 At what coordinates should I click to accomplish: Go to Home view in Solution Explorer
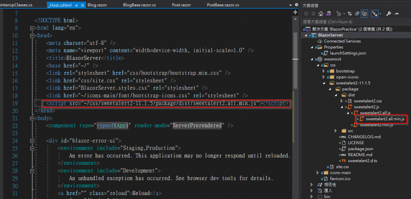[321, 14]
